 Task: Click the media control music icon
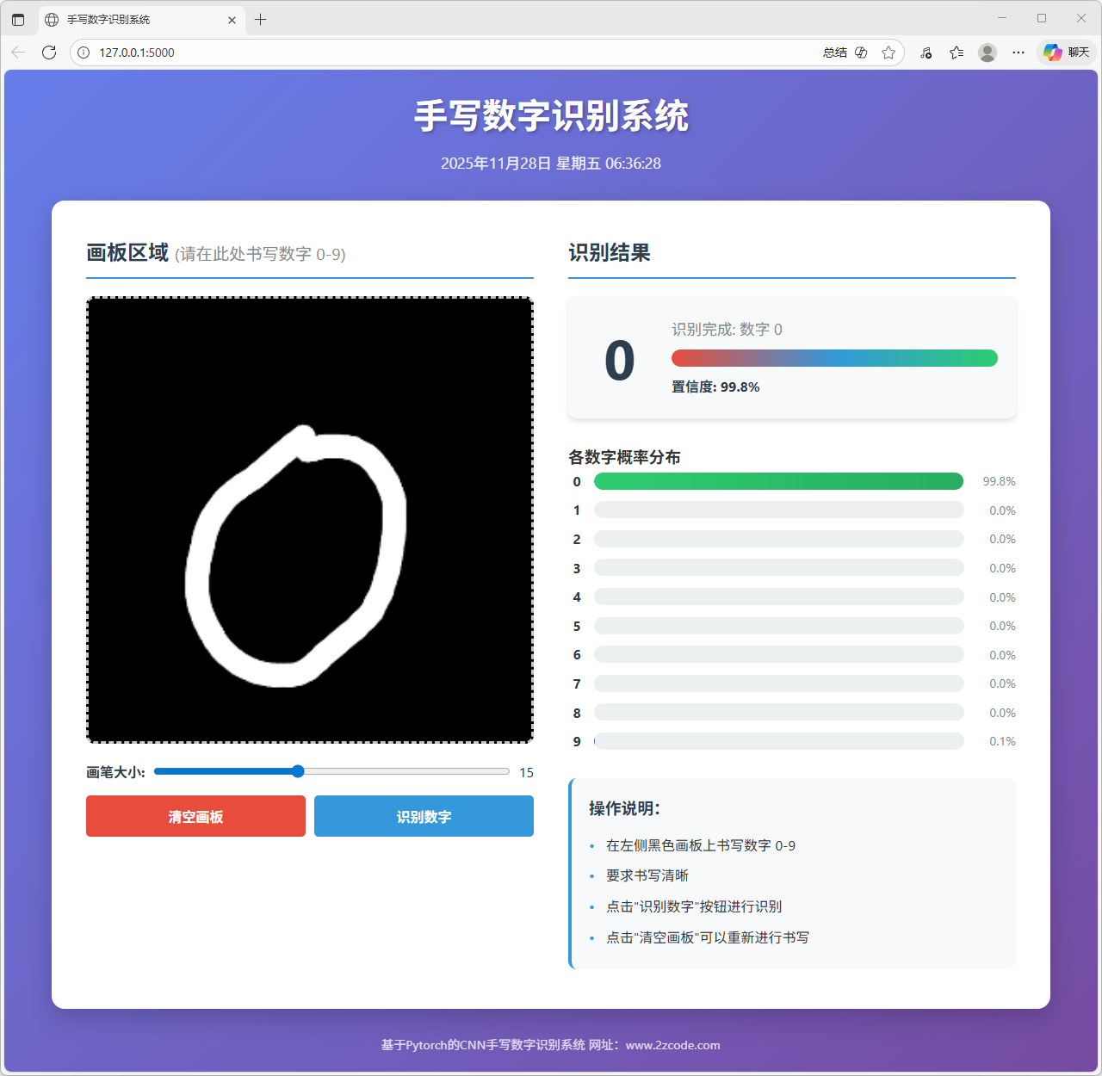(x=926, y=53)
